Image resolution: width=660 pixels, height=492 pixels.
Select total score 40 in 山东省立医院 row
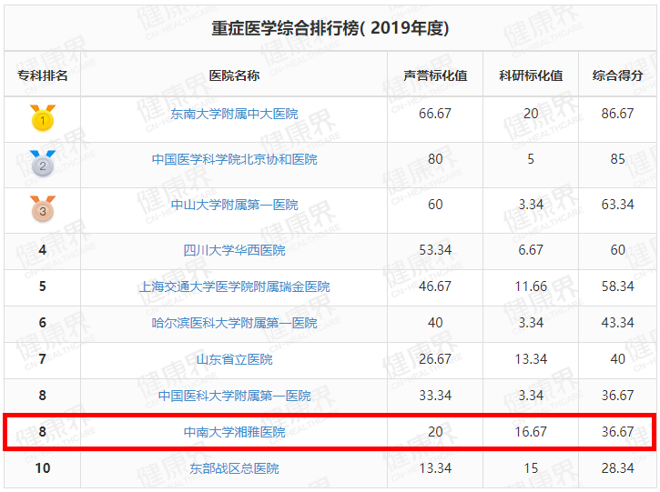pyautogui.click(x=617, y=359)
